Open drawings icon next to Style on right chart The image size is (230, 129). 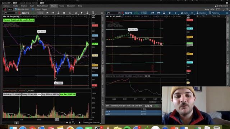(192, 13)
